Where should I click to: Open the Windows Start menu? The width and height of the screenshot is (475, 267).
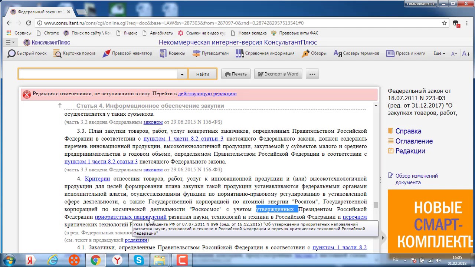point(9,260)
